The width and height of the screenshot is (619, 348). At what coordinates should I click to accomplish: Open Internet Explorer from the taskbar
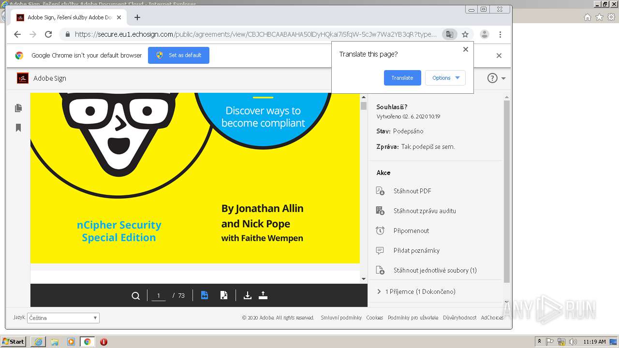(38, 342)
